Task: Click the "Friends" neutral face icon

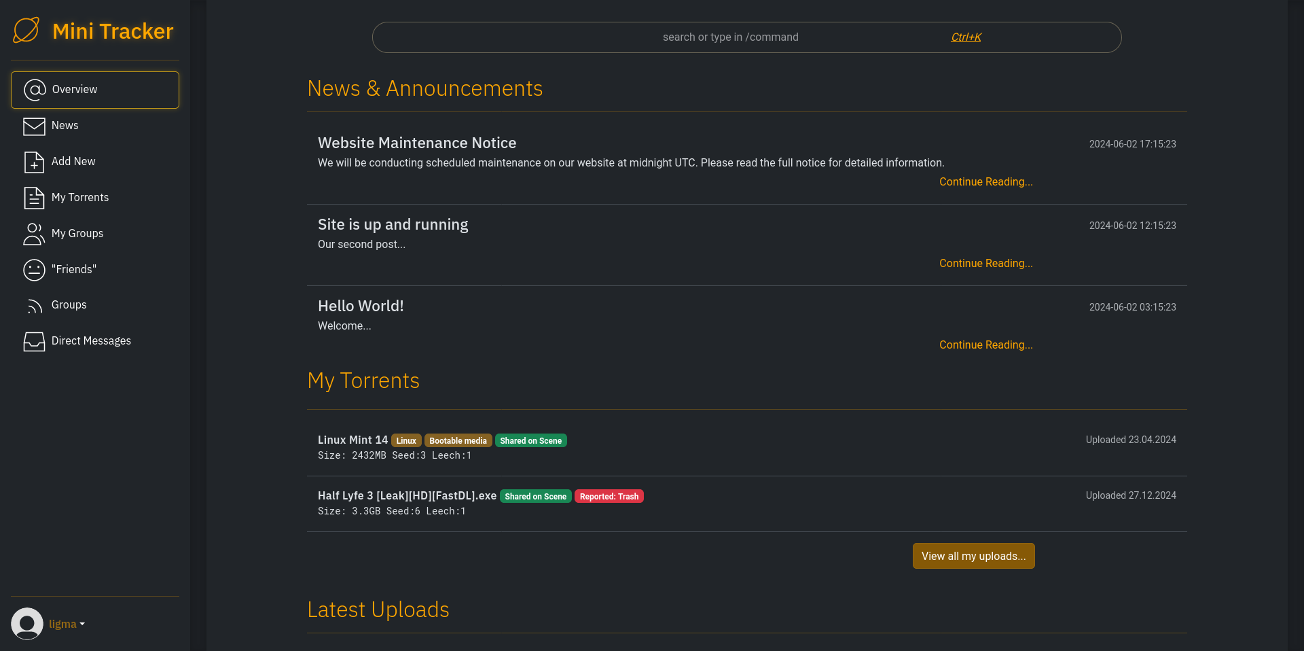Action: click(x=34, y=270)
